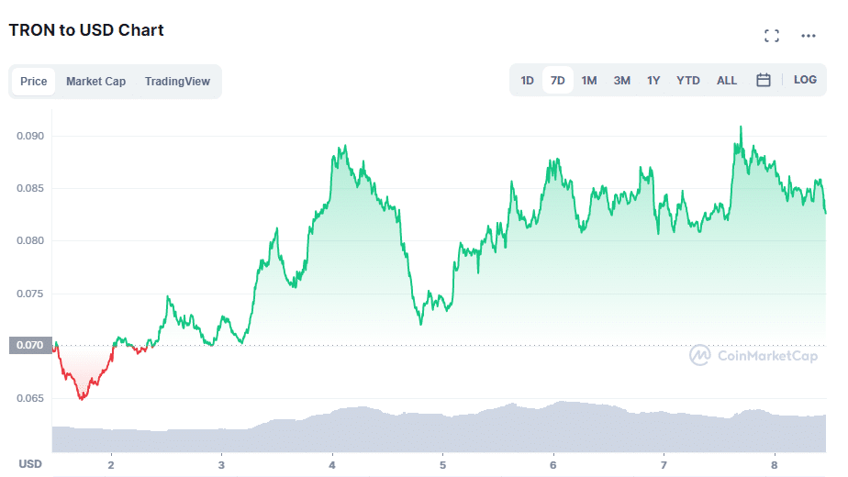The width and height of the screenshot is (848, 477).
Task: Switch to the Market Cap tab
Action: (x=95, y=81)
